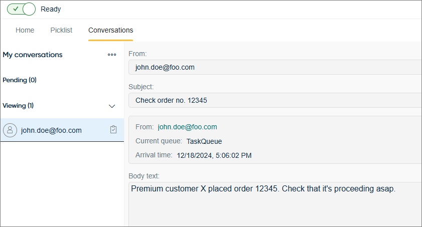422x227 pixels.
Task: Open the Home tab
Action: [x=25, y=30]
